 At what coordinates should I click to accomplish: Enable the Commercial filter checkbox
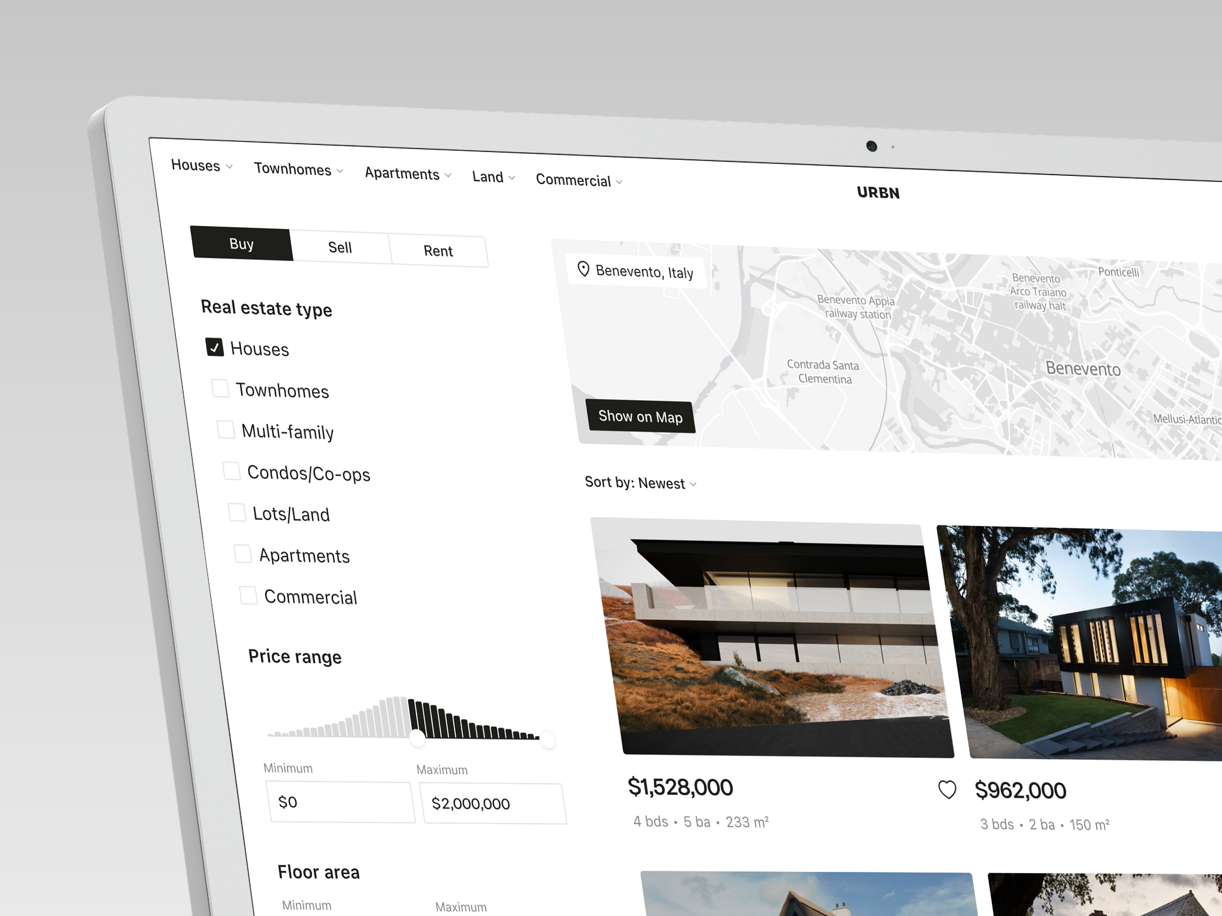click(248, 595)
